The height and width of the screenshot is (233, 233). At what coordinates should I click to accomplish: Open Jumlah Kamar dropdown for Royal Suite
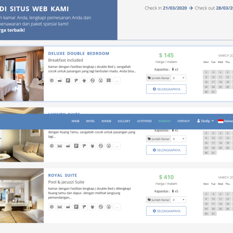pyautogui.click(x=178, y=200)
